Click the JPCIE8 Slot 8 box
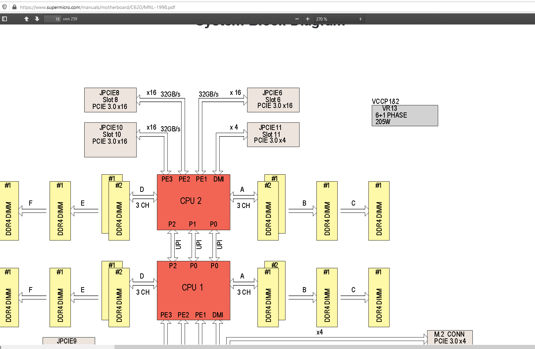The width and height of the screenshot is (535, 349). point(110,100)
